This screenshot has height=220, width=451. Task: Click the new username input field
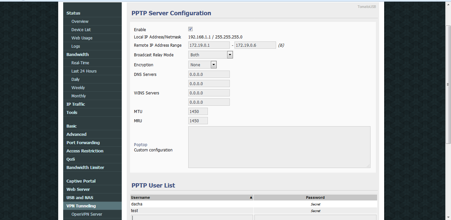tap(192, 217)
